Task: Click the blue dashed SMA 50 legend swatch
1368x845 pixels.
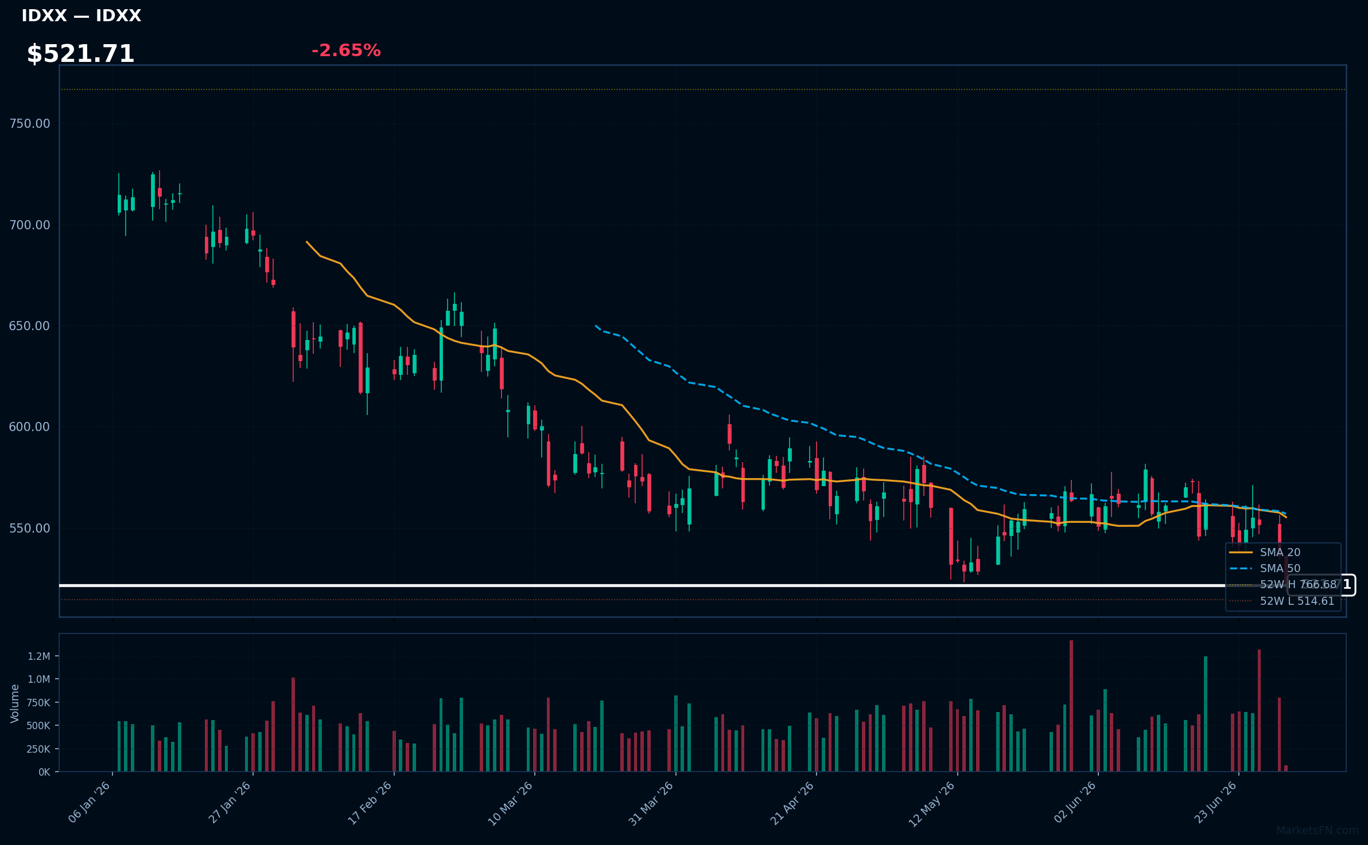Action: (1241, 568)
